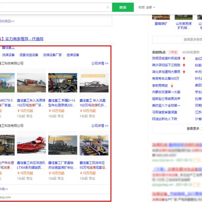The height and width of the screenshot is (202, 202).
Task: Open hot topic 李前宽病逝
Action: [x=160, y=86]
